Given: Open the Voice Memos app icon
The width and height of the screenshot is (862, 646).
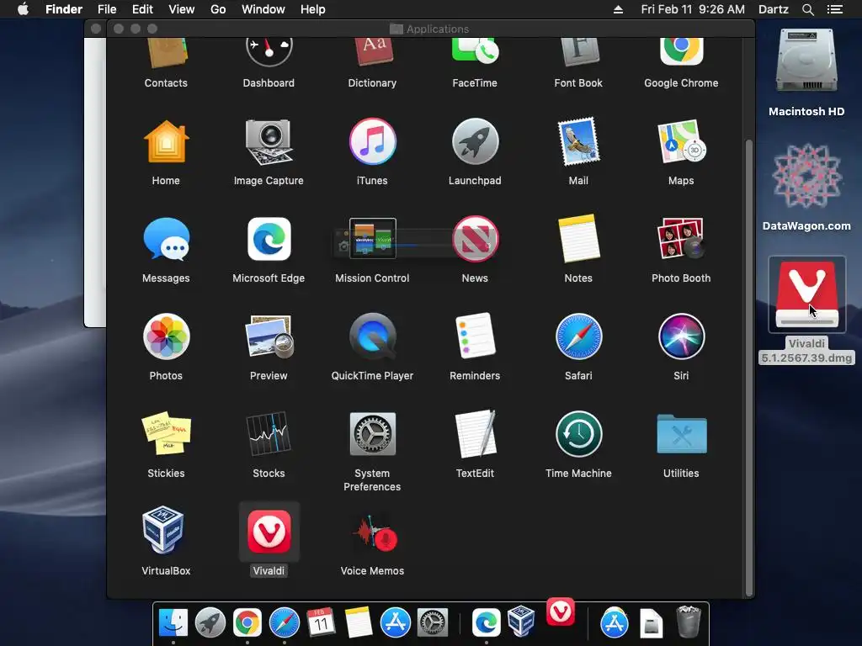Looking at the screenshot, I should pos(375,532).
